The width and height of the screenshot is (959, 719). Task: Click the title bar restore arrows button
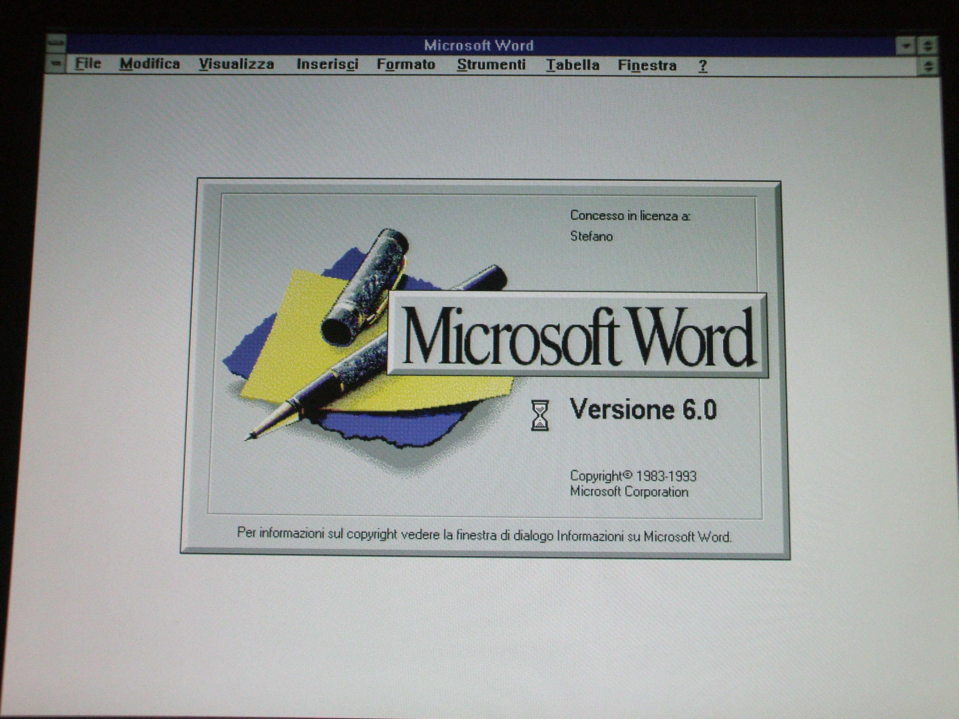[927, 46]
